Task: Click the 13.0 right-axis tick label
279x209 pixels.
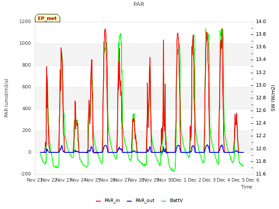Action: [261, 85]
